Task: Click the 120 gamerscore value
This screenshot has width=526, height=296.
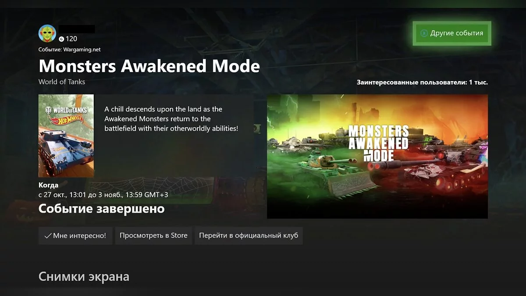Action: (71, 39)
